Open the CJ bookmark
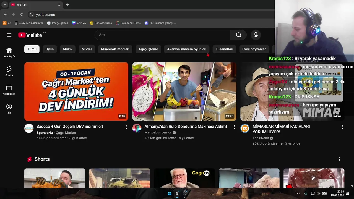The width and height of the screenshot is (354, 199). coord(7,23)
